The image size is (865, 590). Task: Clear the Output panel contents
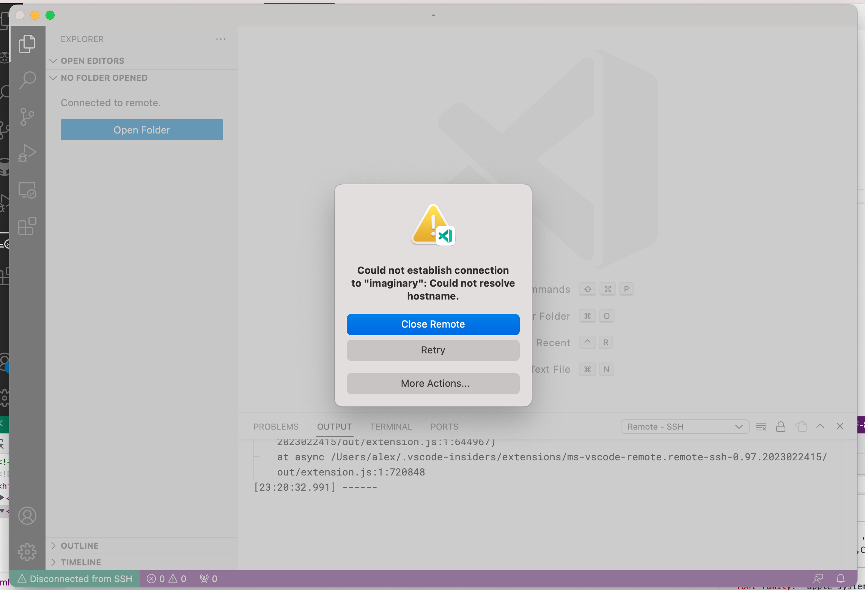[x=761, y=426]
